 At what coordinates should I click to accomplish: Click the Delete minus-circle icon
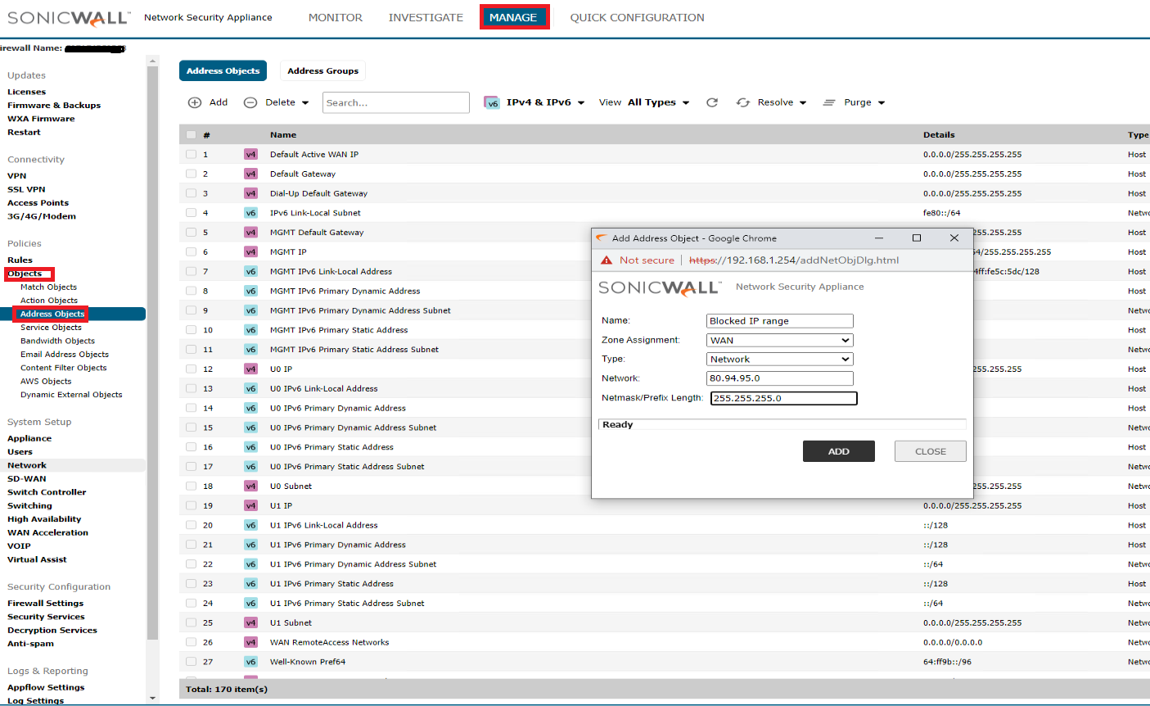(x=250, y=102)
